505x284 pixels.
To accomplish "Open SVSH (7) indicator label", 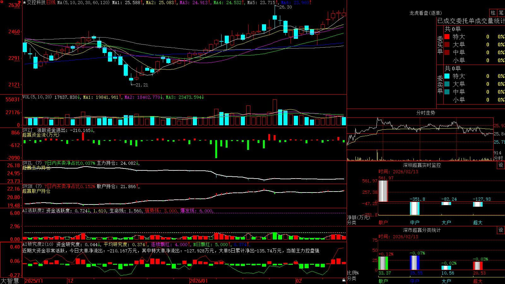I will 32,186.
